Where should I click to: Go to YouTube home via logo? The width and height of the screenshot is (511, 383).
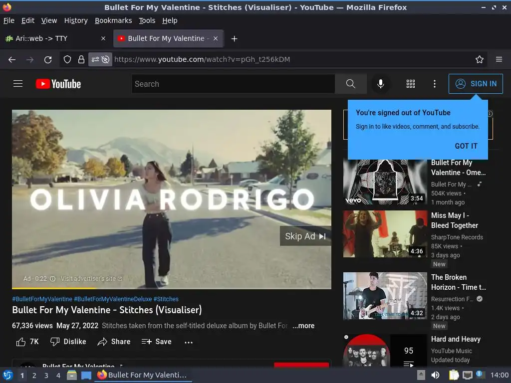click(x=58, y=84)
